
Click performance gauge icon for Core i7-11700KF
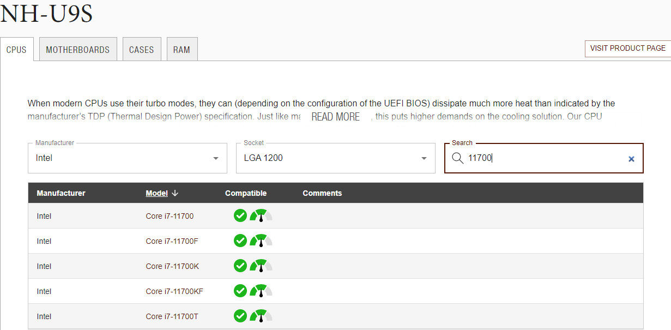(x=261, y=291)
